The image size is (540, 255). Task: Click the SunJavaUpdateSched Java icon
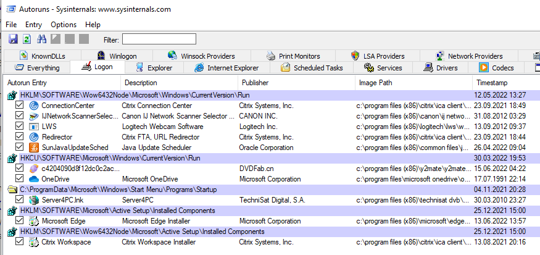33,148
